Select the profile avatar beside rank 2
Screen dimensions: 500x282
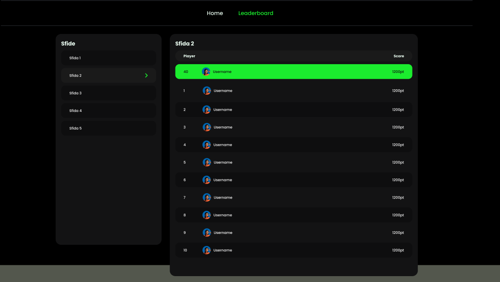tap(206, 109)
